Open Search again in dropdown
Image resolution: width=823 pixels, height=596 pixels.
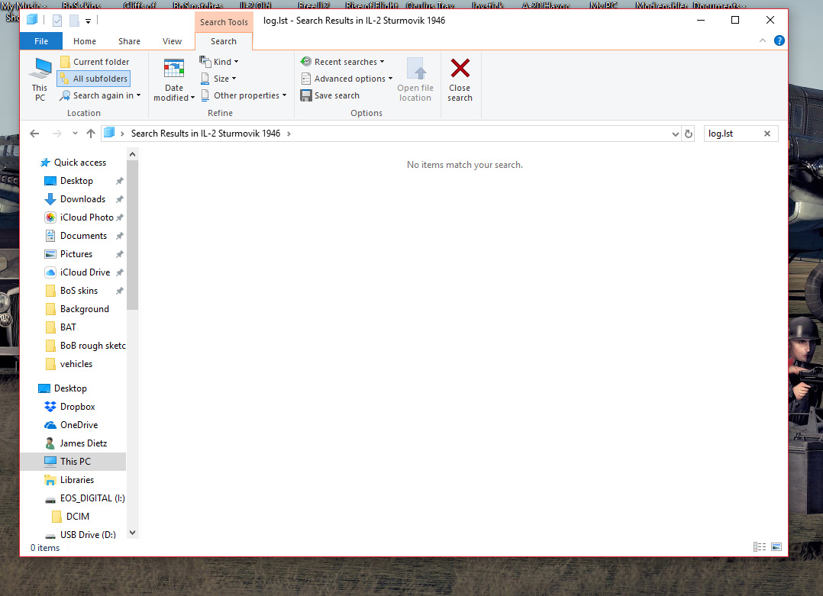pos(100,95)
